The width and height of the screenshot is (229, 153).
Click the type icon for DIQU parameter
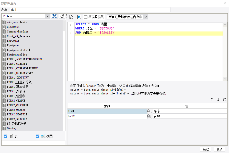coord(150,111)
